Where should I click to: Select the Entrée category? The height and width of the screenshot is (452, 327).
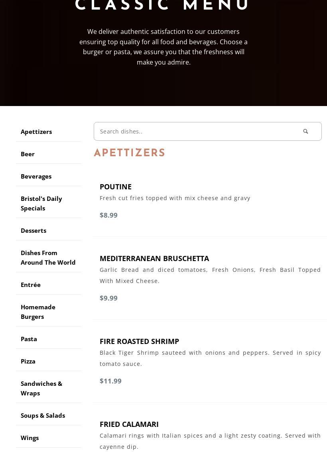31,285
